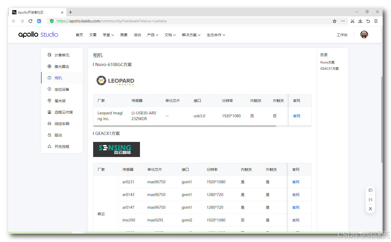This screenshot has width=391, height=242.
Task: Select 定位设备 in the sidebar
Action: point(62,89)
